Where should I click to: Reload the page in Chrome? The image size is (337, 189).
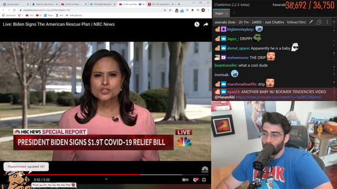14,10
